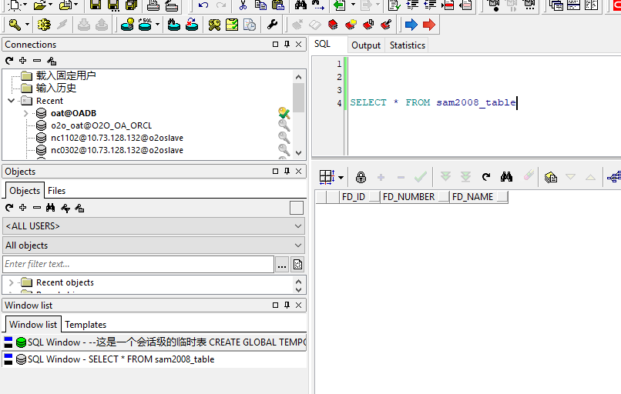Click the red right arrow toolbar icon
Viewport: 621px width, 394px height.
(x=429, y=25)
